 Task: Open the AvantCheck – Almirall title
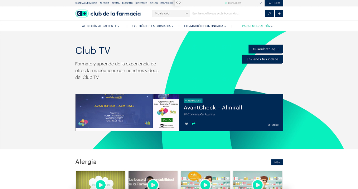(x=213, y=108)
